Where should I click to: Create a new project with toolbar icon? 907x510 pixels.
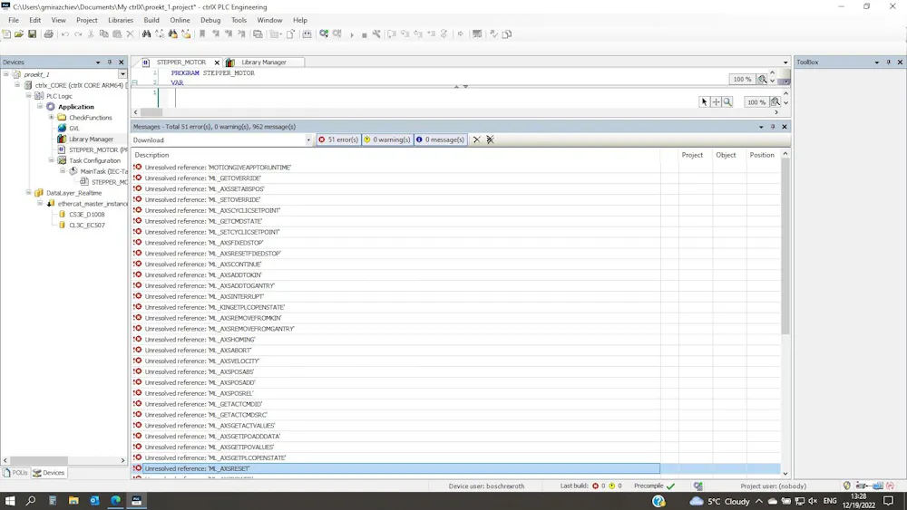(6, 34)
